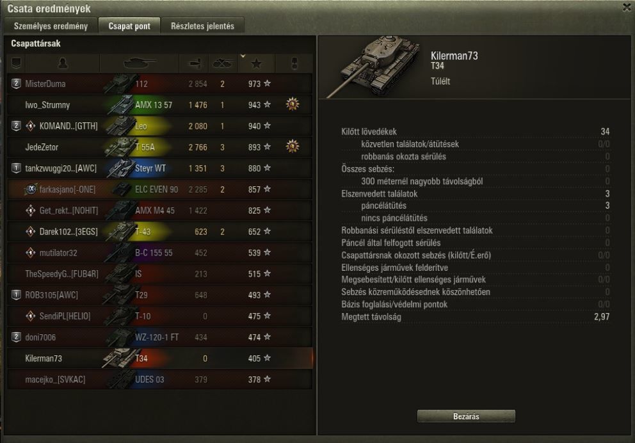Viewport: 635px width, 443px height.
Task: Close the Csata eredmények window
Action: click(x=627, y=7)
